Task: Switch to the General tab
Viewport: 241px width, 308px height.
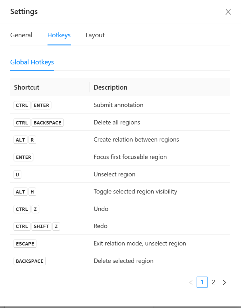Action: [x=21, y=35]
